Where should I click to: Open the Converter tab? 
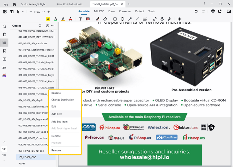tap(125, 11)
